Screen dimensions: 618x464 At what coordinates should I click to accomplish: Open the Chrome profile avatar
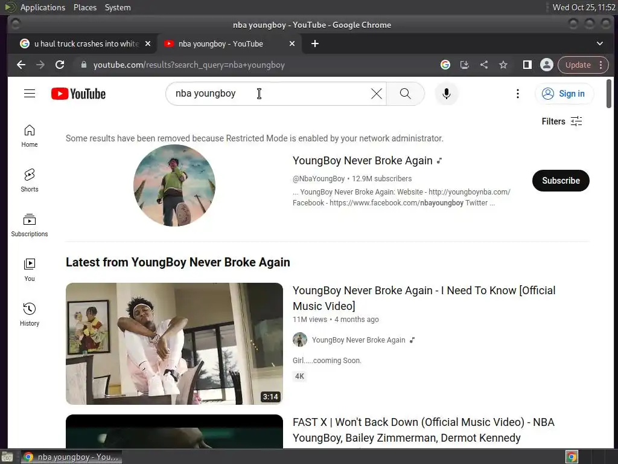pos(547,65)
